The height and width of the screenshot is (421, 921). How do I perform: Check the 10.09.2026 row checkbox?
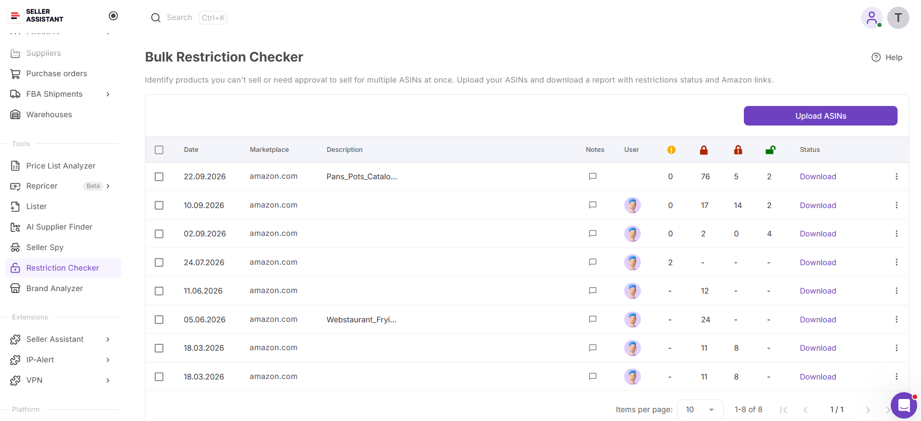tap(159, 205)
